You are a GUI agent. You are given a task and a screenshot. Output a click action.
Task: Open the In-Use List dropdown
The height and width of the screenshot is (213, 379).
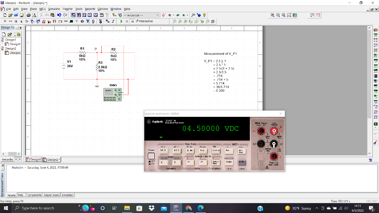[157, 15]
